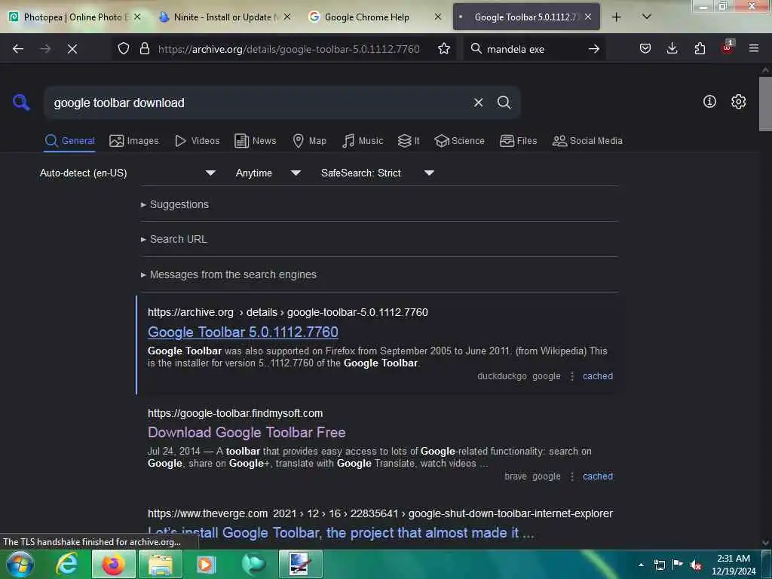Click the page vertical scrollbar thumb
Image resolution: width=772 pixels, height=579 pixels.
tap(765, 104)
